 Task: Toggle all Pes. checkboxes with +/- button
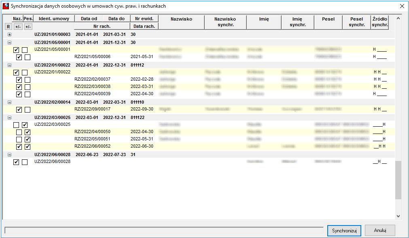tap(28, 27)
